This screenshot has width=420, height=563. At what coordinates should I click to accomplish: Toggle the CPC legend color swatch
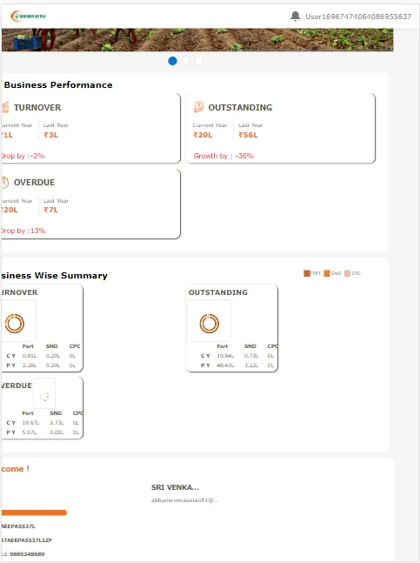click(347, 273)
